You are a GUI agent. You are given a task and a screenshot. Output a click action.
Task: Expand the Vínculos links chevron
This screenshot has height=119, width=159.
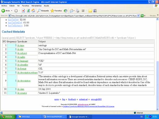pyautogui.click(x=158, y=15)
